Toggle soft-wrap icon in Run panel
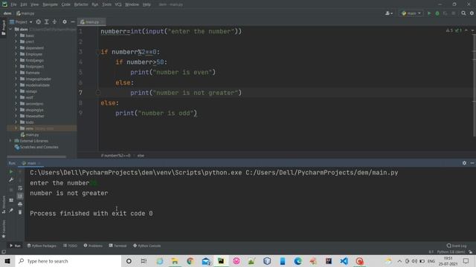The width and height of the screenshot is (476, 267). pyautogui.click(x=20, y=188)
